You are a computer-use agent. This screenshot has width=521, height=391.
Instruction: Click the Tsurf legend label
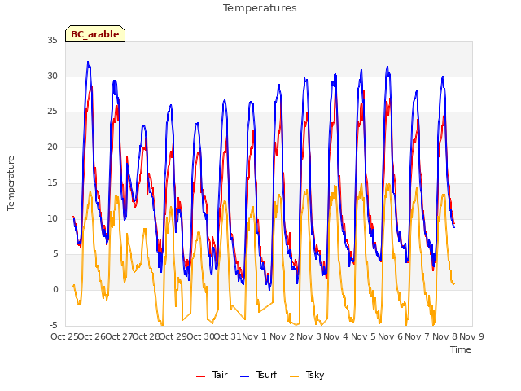click(x=266, y=375)
